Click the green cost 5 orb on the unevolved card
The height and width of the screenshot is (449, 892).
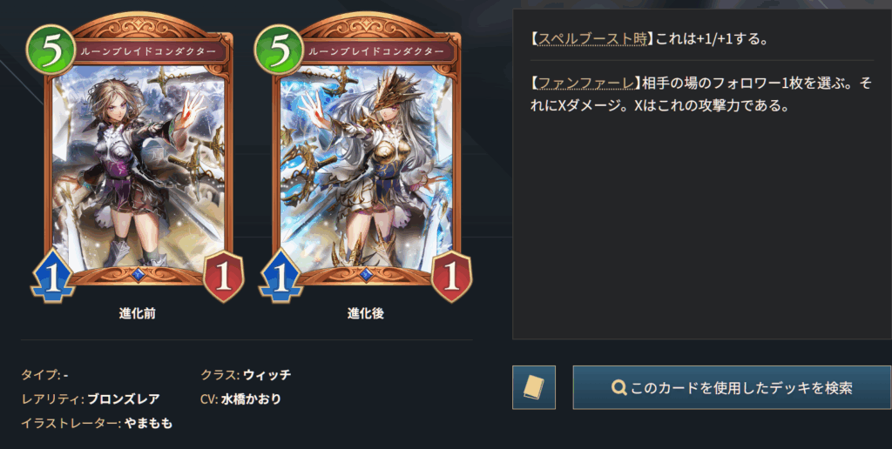tap(51, 50)
